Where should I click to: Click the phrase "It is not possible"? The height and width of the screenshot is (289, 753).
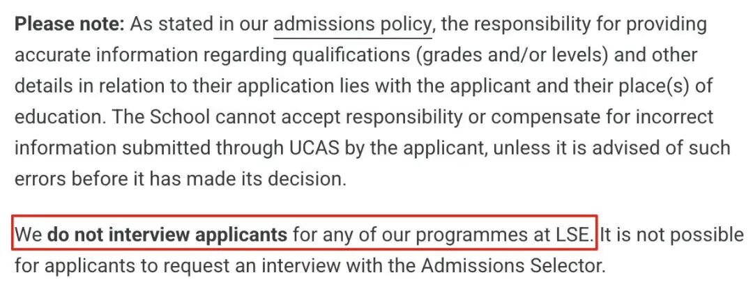pyautogui.click(x=672, y=235)
